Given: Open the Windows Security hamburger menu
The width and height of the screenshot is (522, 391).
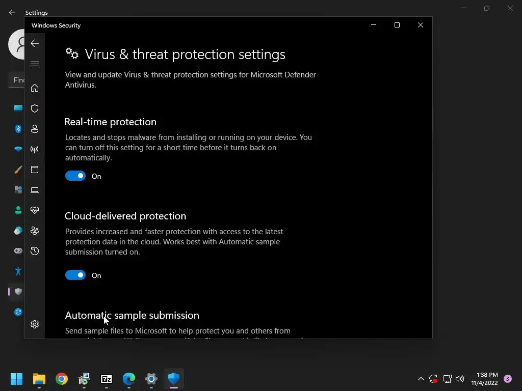Looking at the screenshot, I should (35, 64).
